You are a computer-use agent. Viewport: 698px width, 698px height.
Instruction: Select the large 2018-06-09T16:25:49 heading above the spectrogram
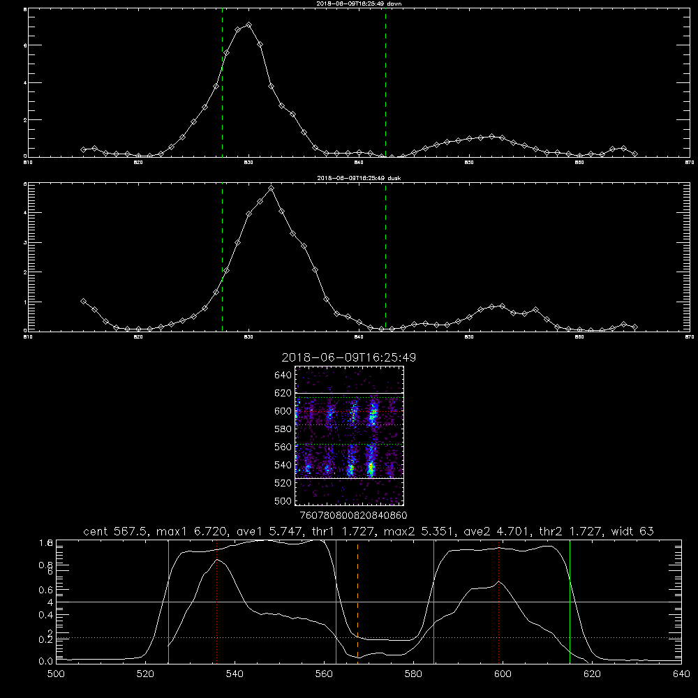[x=348, y=357]
